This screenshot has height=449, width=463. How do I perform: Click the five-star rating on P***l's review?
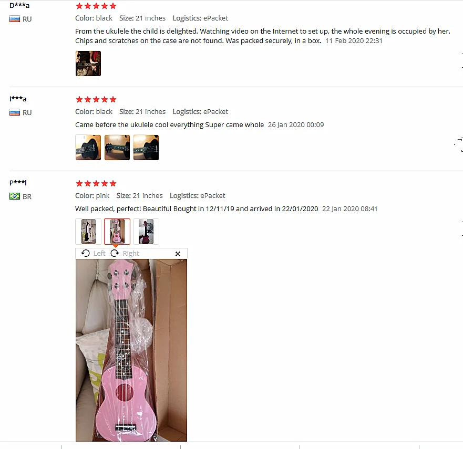point(96,183)
